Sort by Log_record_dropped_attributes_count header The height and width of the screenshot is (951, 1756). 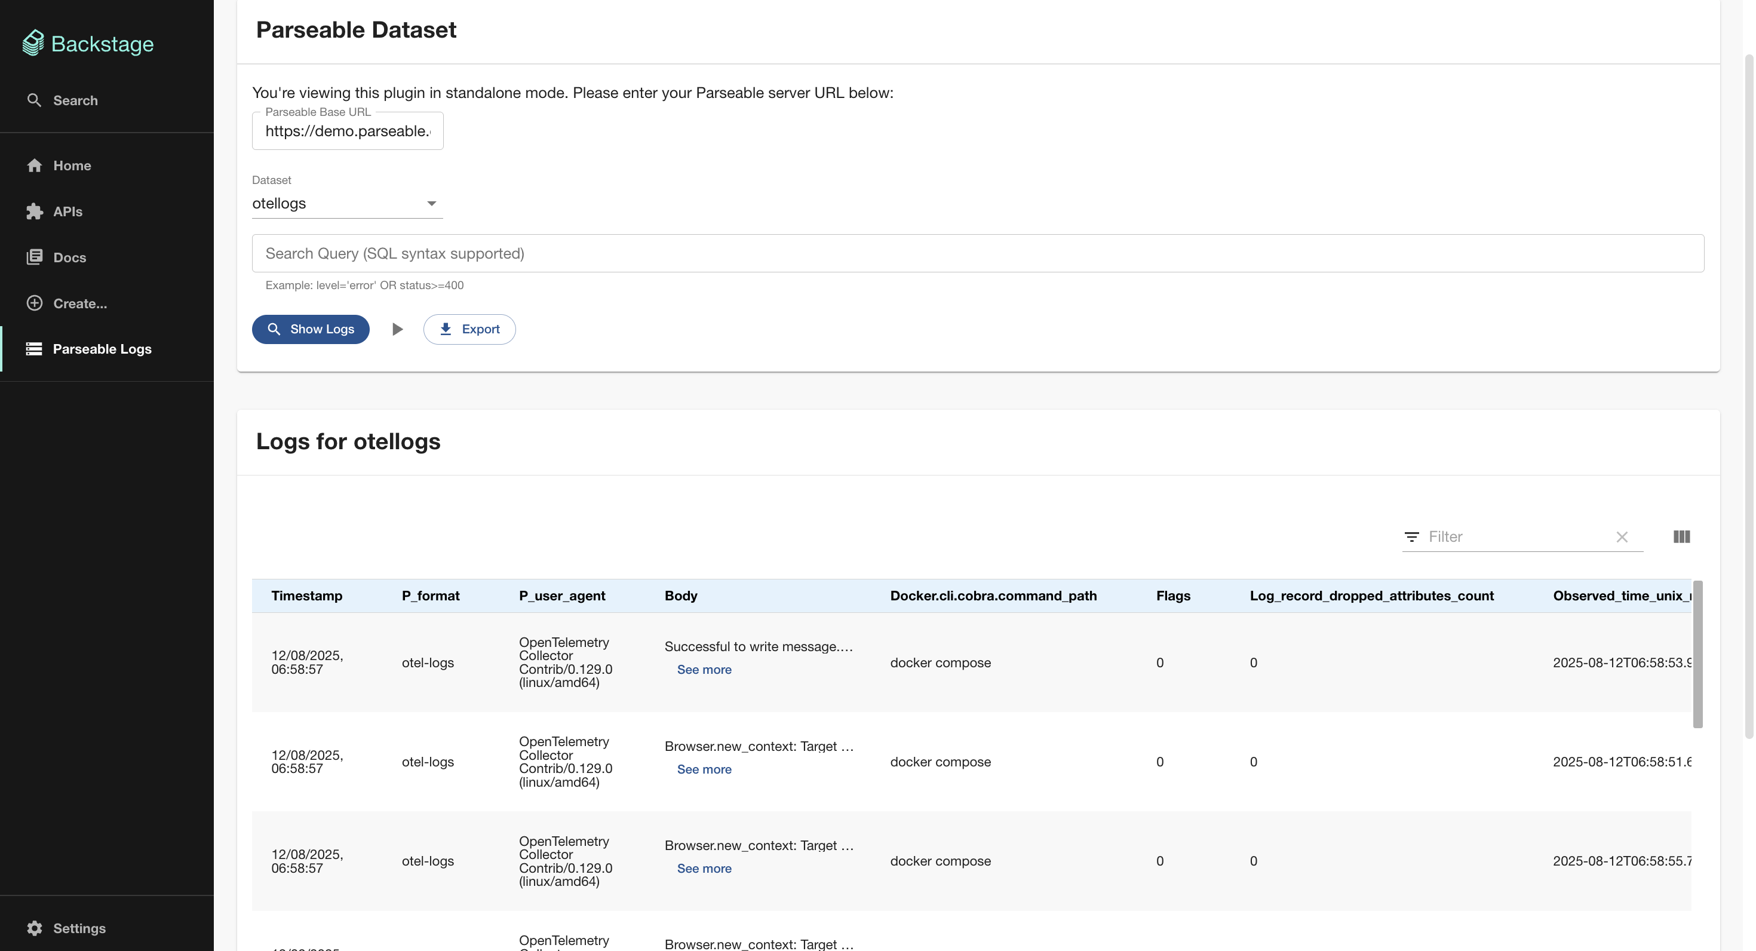(1371, 596)
